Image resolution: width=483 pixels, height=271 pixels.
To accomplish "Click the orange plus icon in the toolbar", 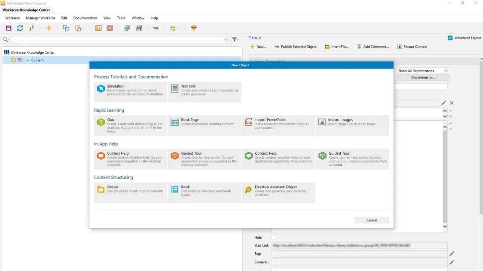I will (x=49, y=28).
